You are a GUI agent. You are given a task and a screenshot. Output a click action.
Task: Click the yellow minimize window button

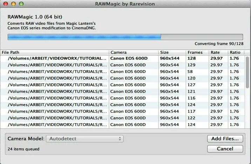(x=13, y=4)
